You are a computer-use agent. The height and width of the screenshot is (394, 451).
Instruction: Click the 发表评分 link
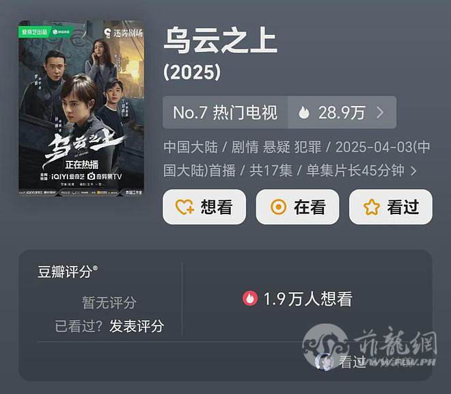[x=137, y=326]
